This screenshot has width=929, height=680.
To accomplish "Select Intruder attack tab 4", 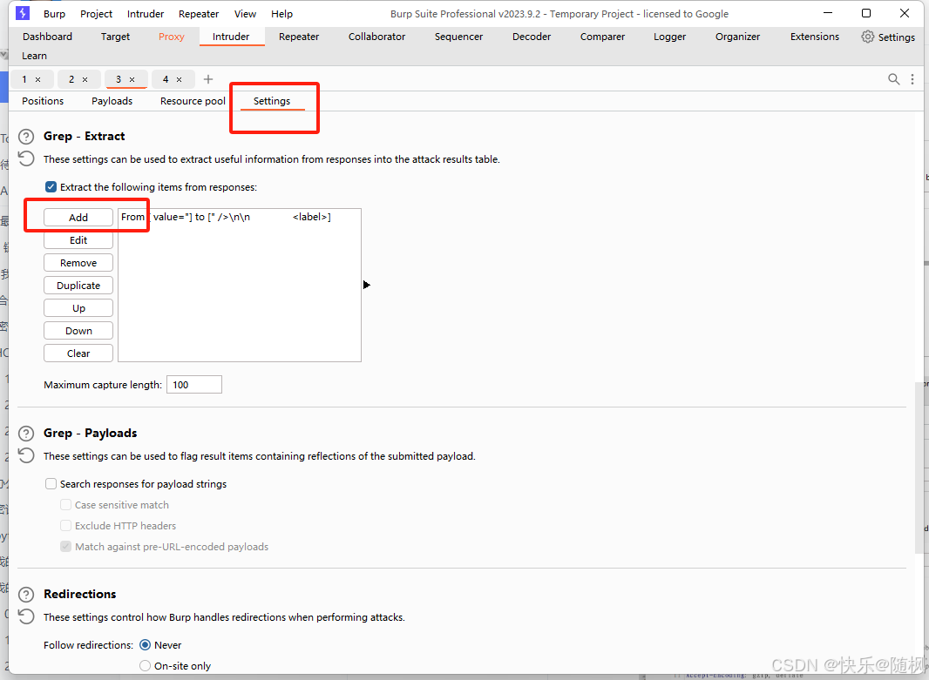I will (x=166, y=79).
